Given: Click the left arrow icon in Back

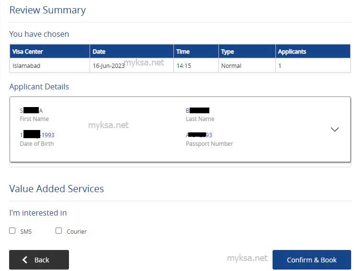Looking at the screenshot, I should [25, 260].
